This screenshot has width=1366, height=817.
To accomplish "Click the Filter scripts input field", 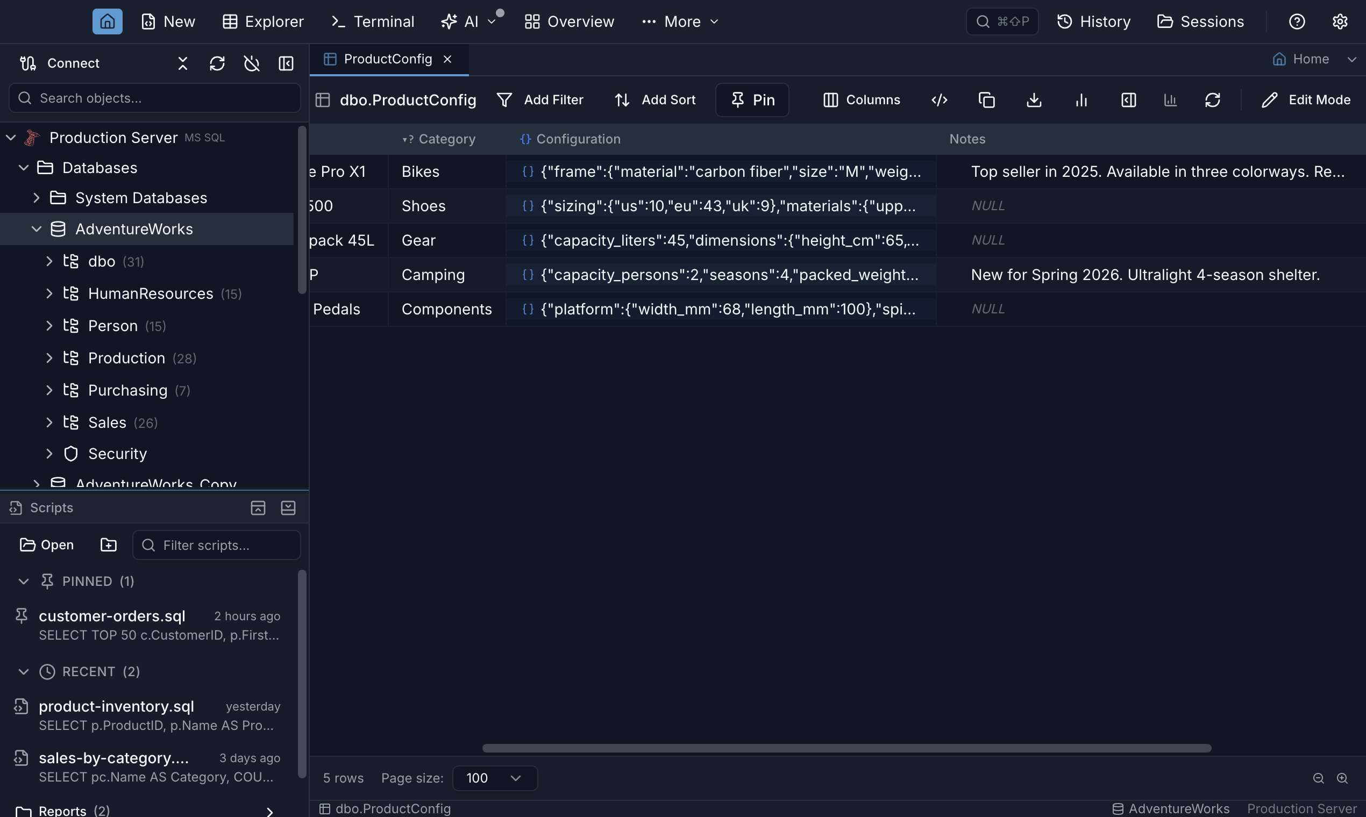I will click(217, 544).
